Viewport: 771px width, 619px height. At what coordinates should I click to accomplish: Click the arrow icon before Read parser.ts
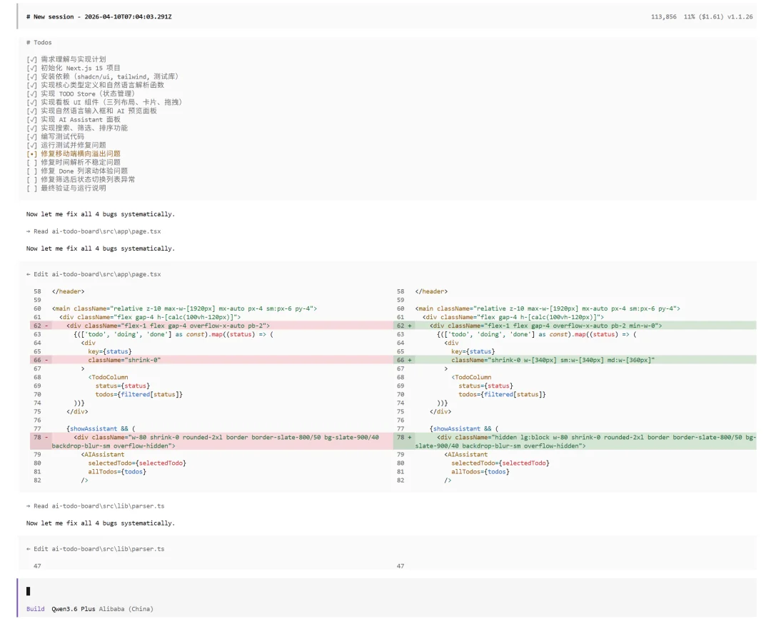tap(28, 505)
